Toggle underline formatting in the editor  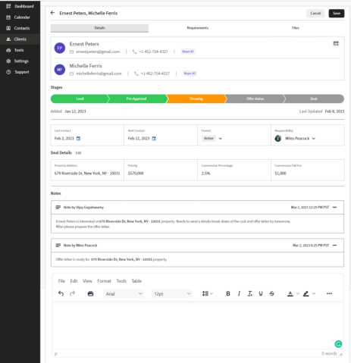pos(261,293)
